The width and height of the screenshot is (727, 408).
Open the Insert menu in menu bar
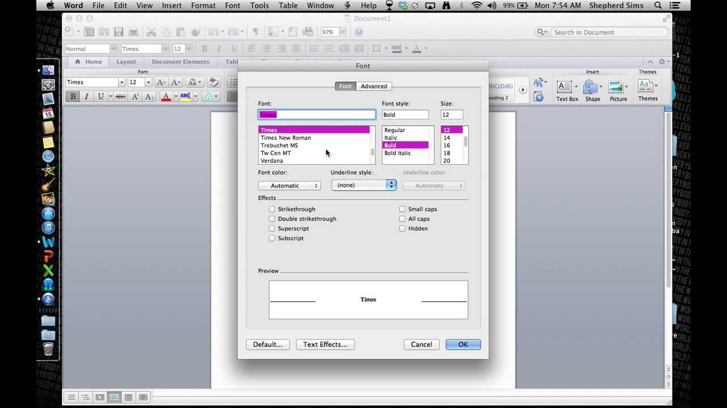(172, 6)
